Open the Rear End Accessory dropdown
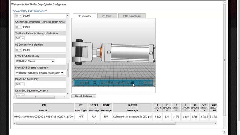Screen dimensions: 240x135 pyautogui.click(x=20, y=84)
